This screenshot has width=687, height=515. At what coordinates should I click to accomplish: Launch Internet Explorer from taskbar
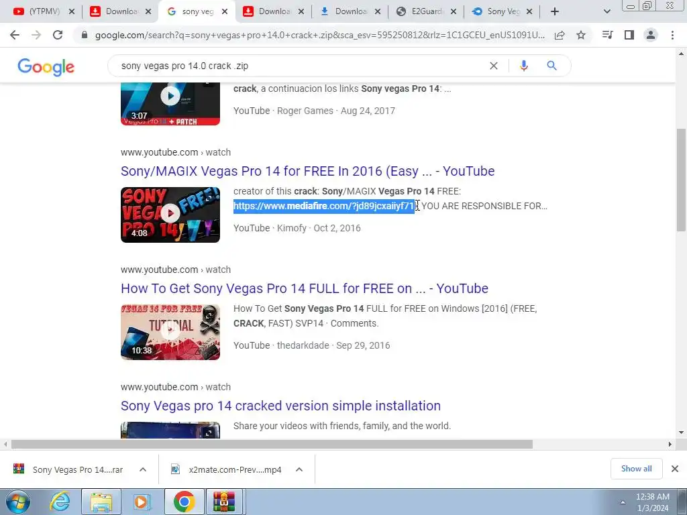coord(60,502)
